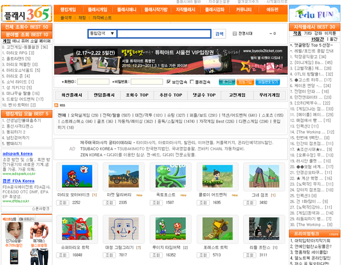
Task: Click the 전체 조회수 BEST 50 header
Action: [27, 27]
